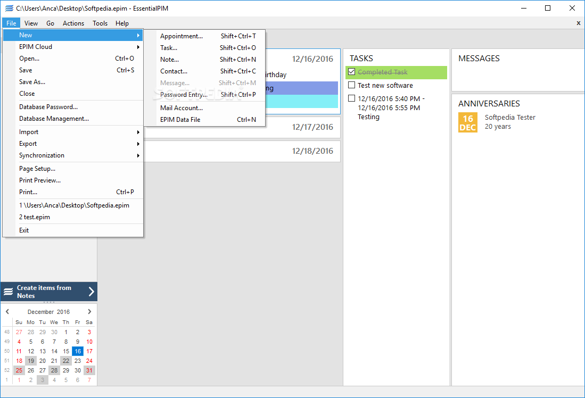Image resolution: width=585 pixels, height=398 pixels.
Task: Select the blue appointment on 12/16
Action: tap(301, 88)
